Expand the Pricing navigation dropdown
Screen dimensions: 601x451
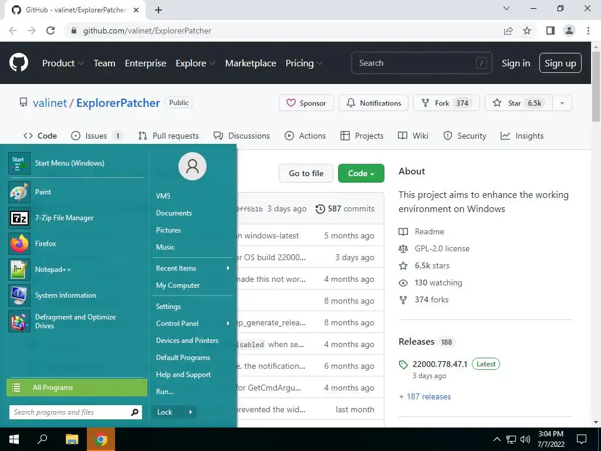coord(305,63)
